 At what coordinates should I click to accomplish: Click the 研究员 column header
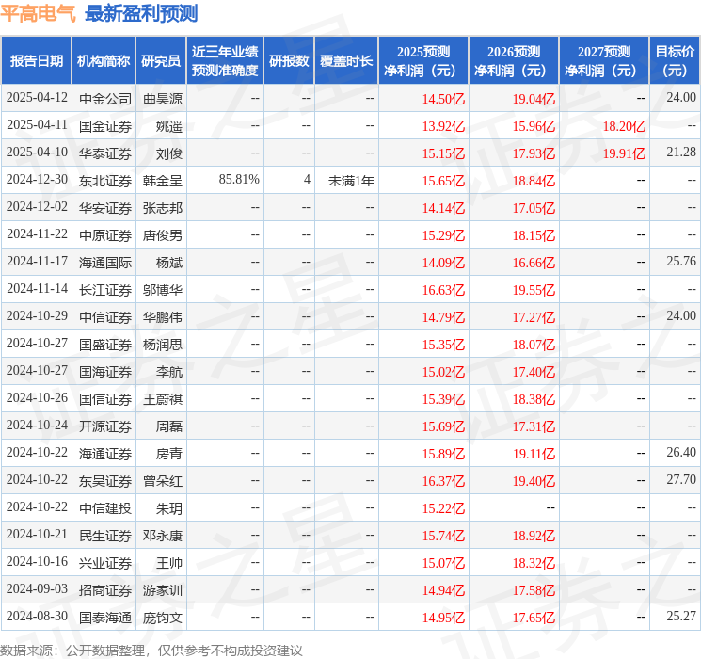(160, 61)
